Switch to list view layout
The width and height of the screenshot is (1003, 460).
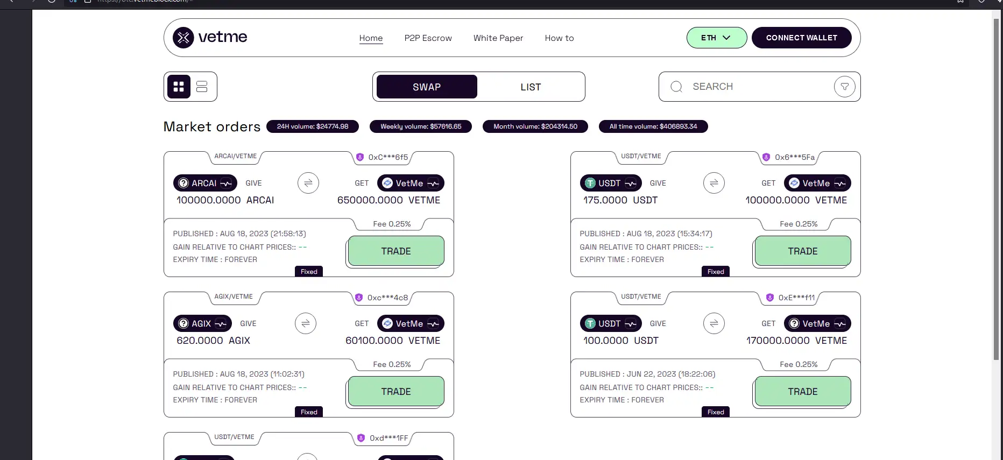coord(202,87)
